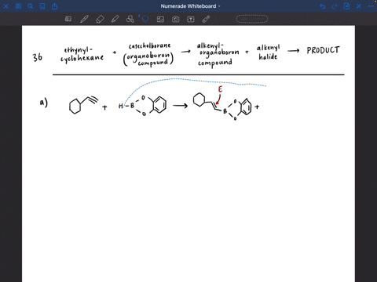Viewport: 377px width, 282px height.
Task: Select the text box tool
Action: coord(191,19)
